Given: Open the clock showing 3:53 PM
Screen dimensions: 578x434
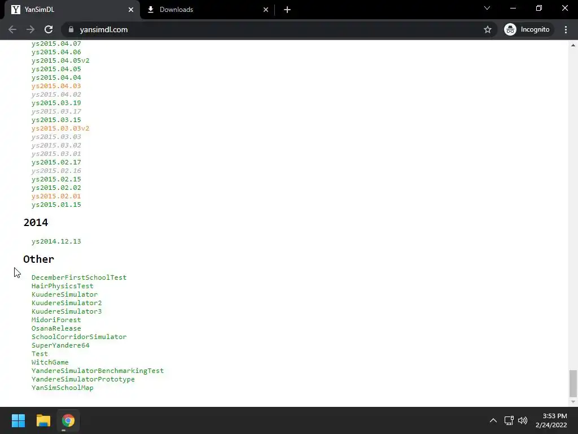Looking at the screenshot, I should (x=551, y=420).
